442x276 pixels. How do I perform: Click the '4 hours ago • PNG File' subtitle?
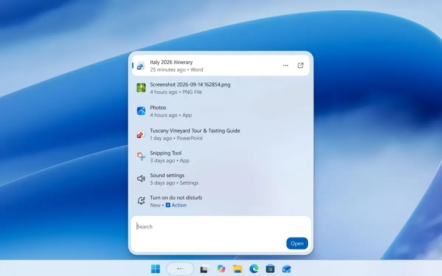click(x=176, y=92)
